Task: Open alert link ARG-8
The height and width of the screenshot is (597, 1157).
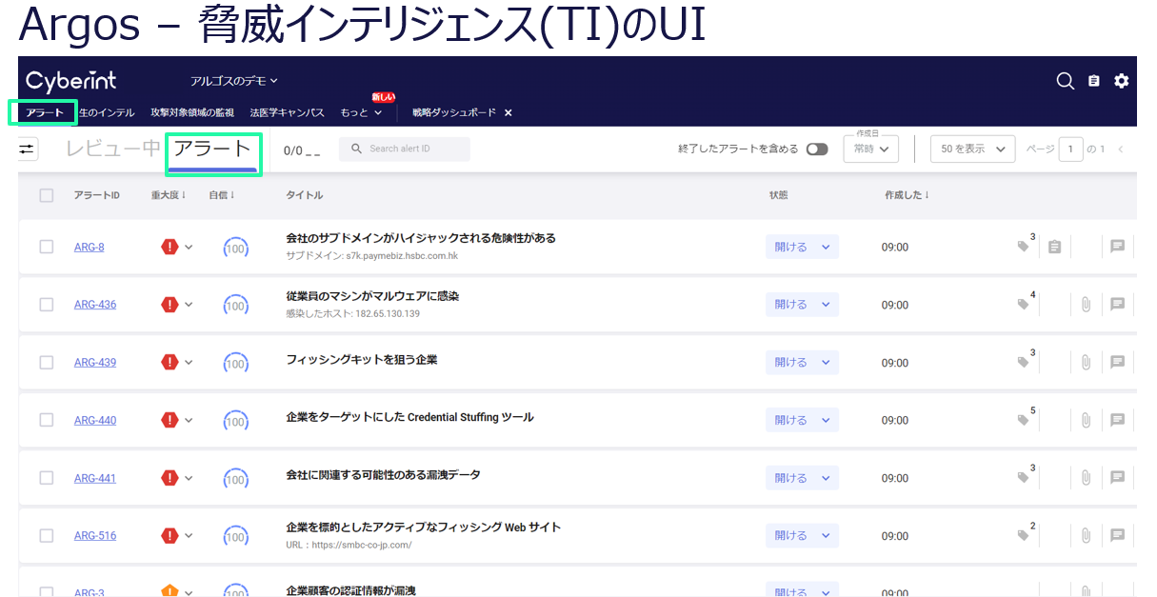Action: (x=90, y=247)
